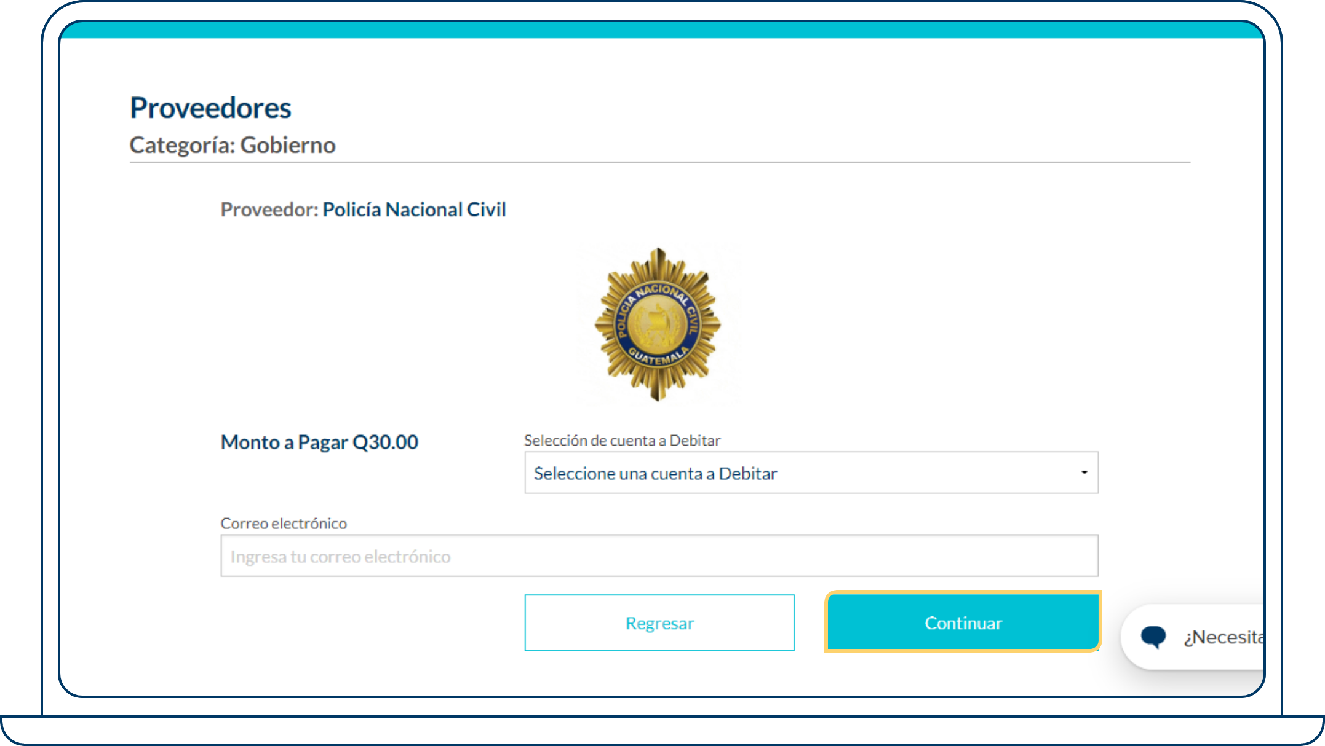Click the Correo electrónico label

[x=284, y=524]
